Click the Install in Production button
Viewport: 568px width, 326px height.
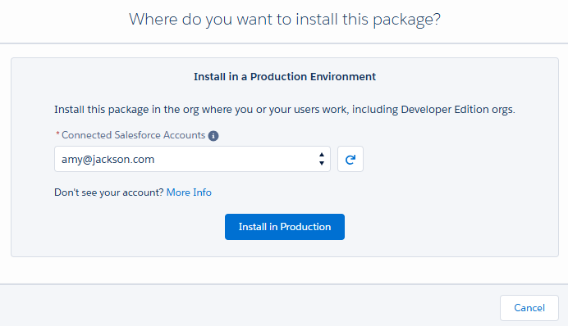(x=285, y=227)
